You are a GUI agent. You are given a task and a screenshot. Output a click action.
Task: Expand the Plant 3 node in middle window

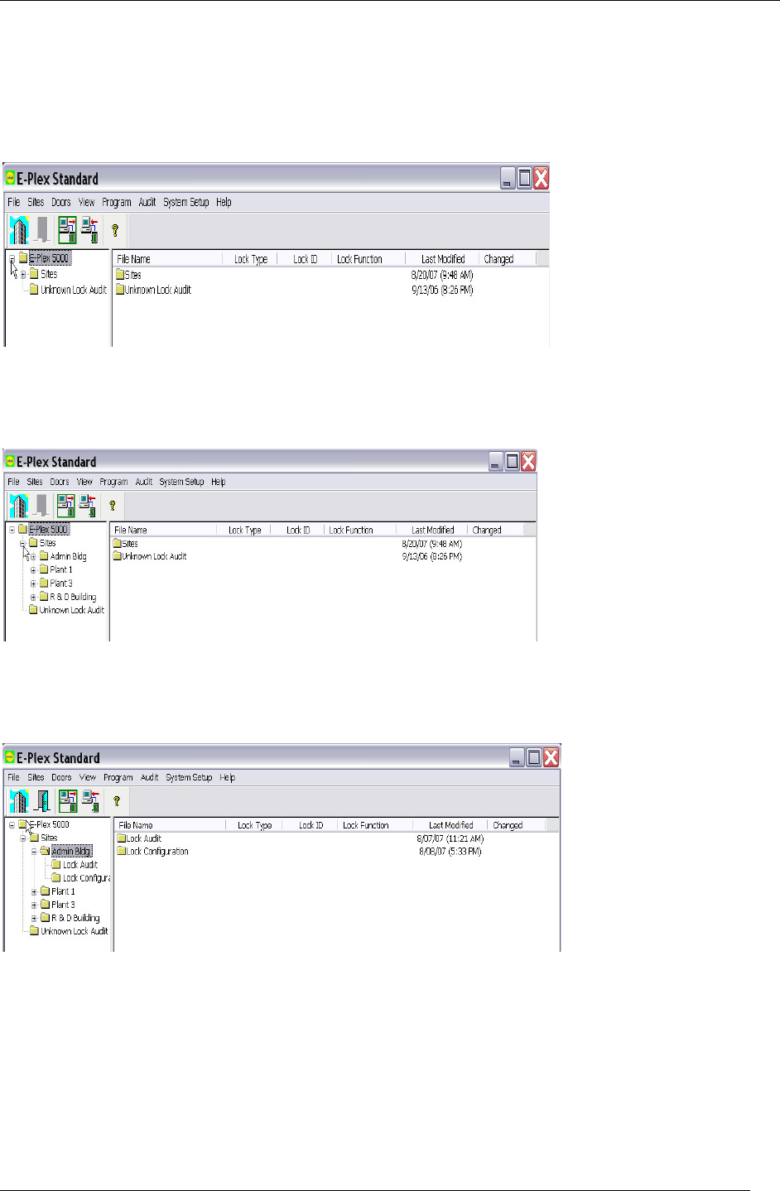tap(33, 583)
